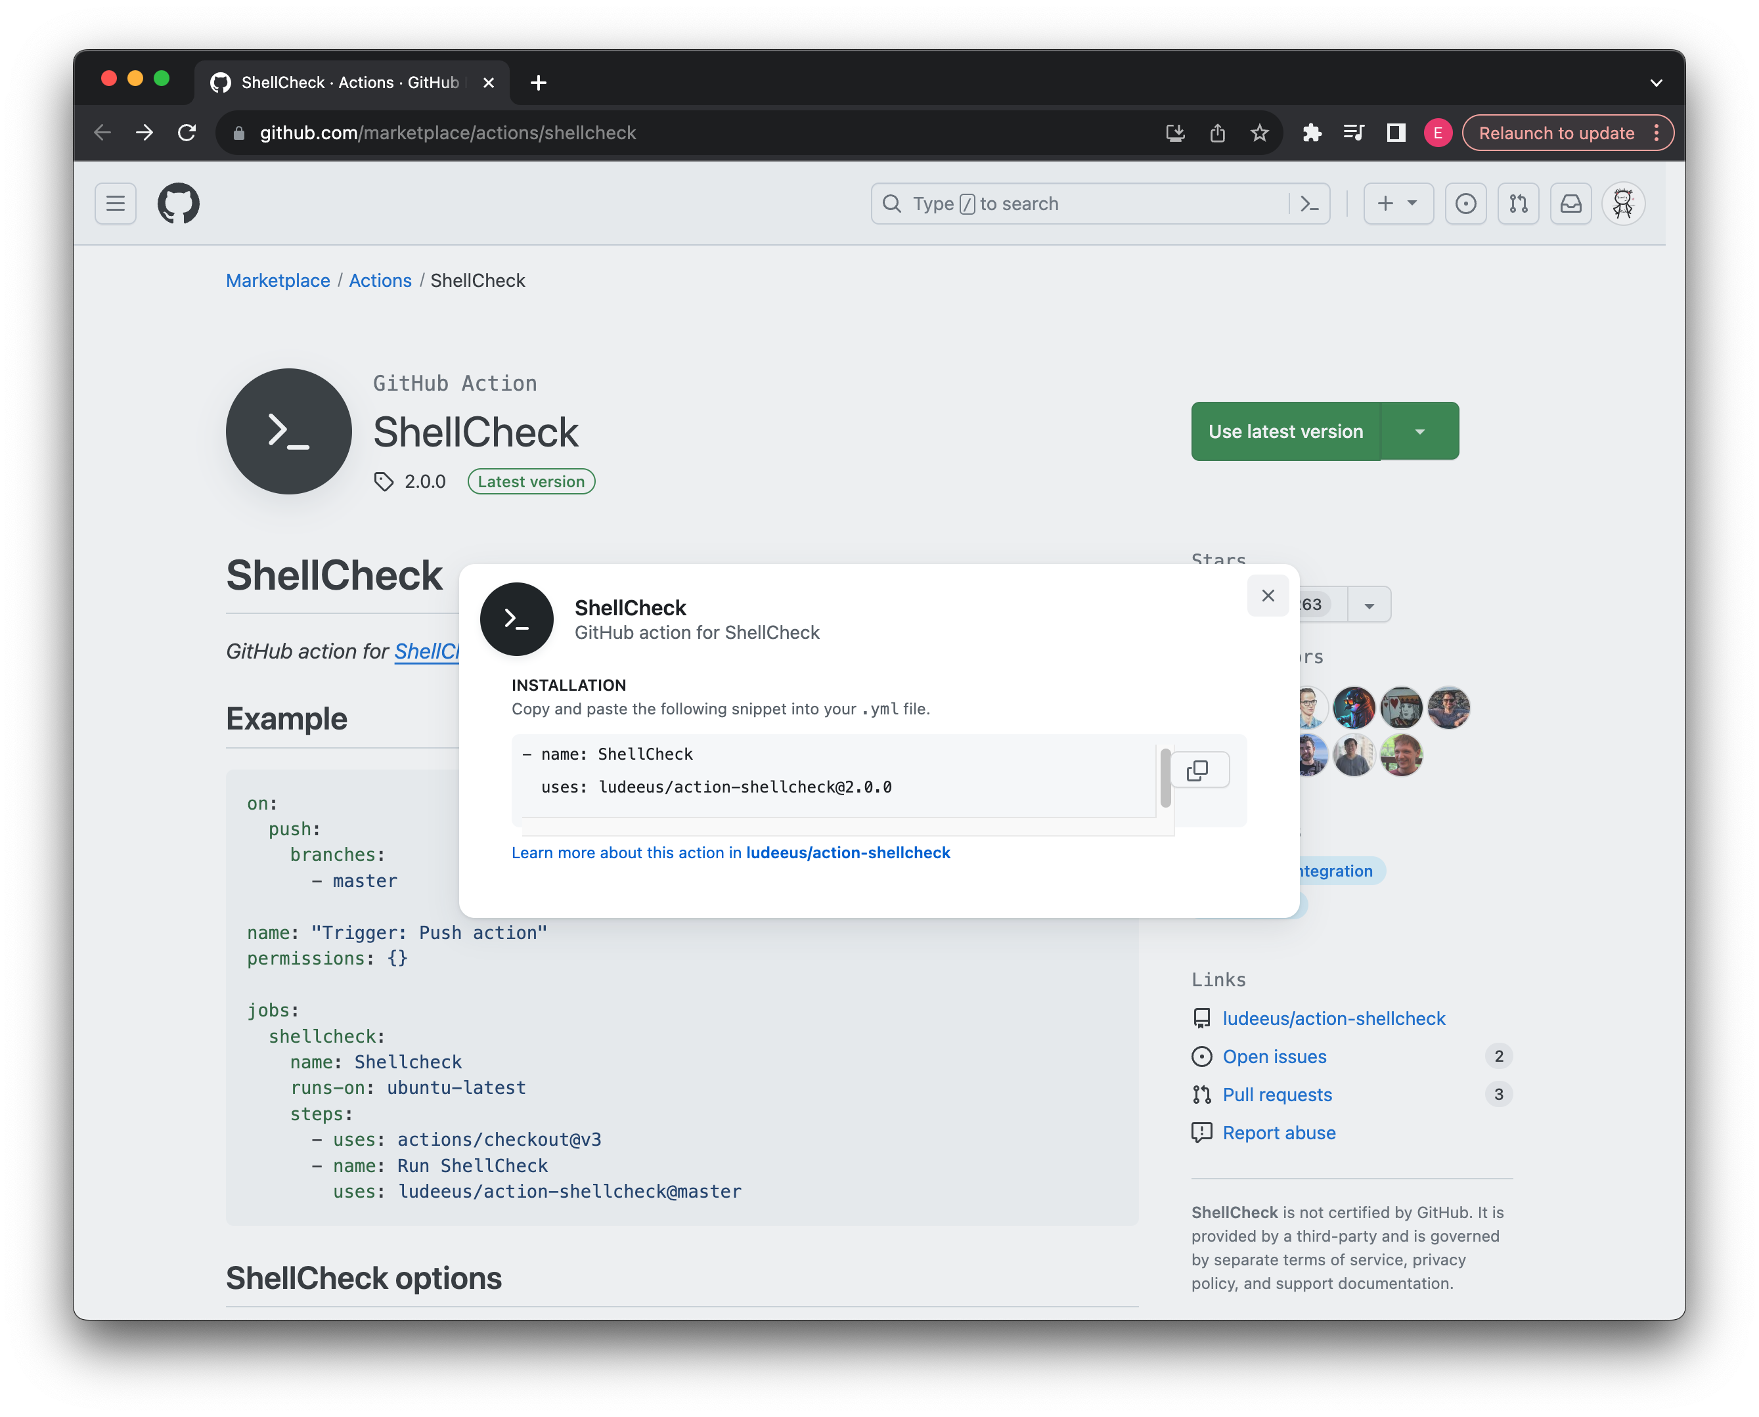Screen dimensions: 1759x1417
Task: Select the Actions breadcrumb item
Action: (x=379, y=280)
